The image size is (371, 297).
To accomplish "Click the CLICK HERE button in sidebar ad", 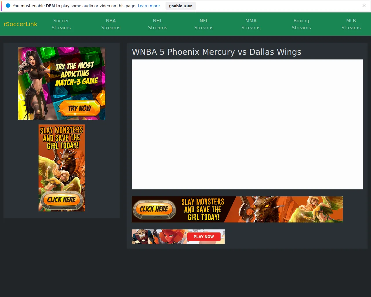I will (61, 200).
